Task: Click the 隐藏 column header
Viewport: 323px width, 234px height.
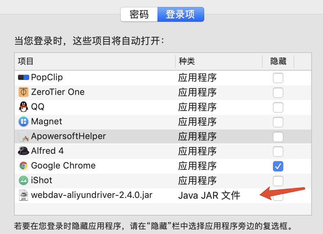Action: [x=278, y=61]
